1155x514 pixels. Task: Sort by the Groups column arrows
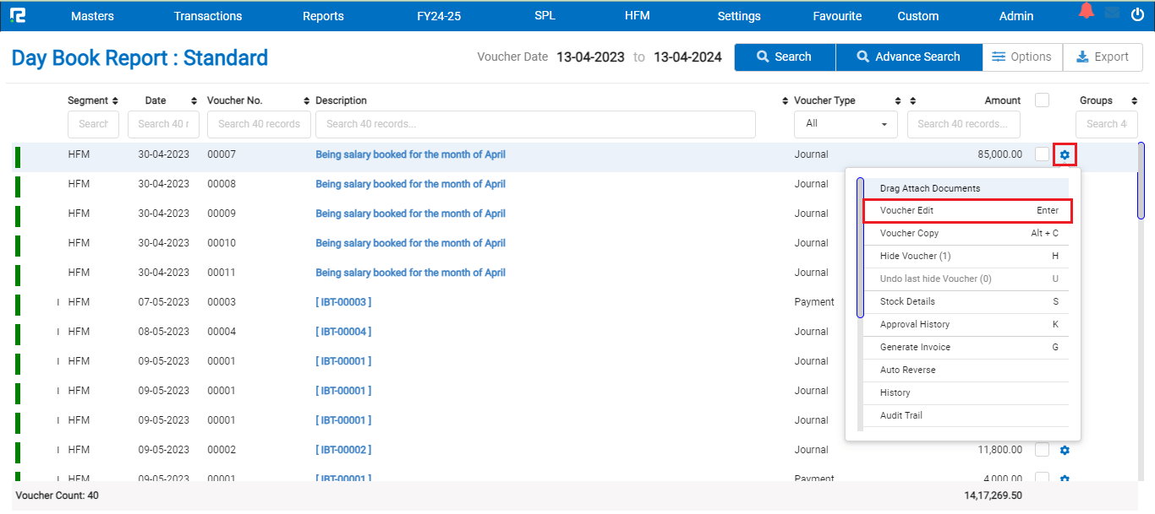click(x=1134, y=101)
